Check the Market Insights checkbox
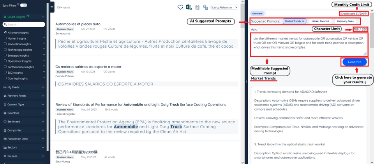The width and height of the screenshot is (374, 164). [5, 38]
